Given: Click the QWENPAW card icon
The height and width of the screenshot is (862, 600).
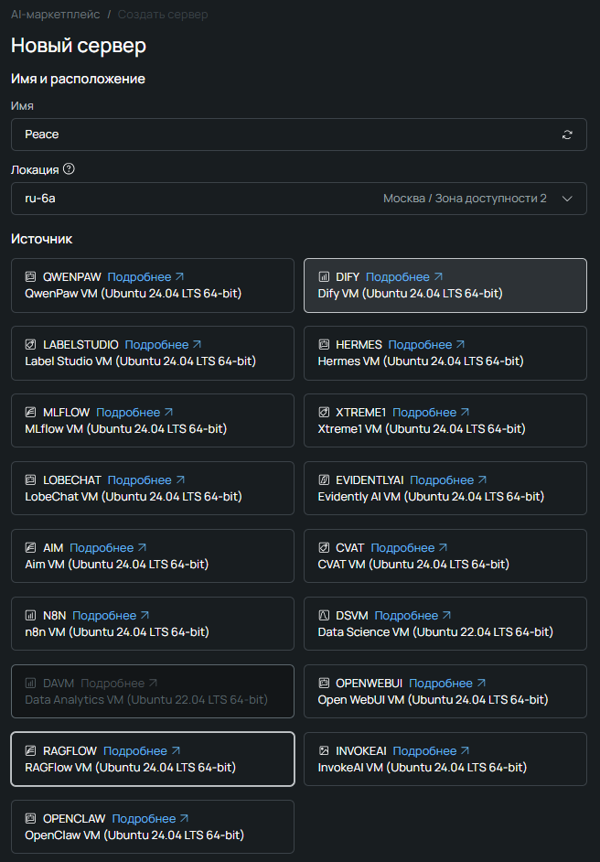Looking at the screenshot, I should [x=31, y=277].
